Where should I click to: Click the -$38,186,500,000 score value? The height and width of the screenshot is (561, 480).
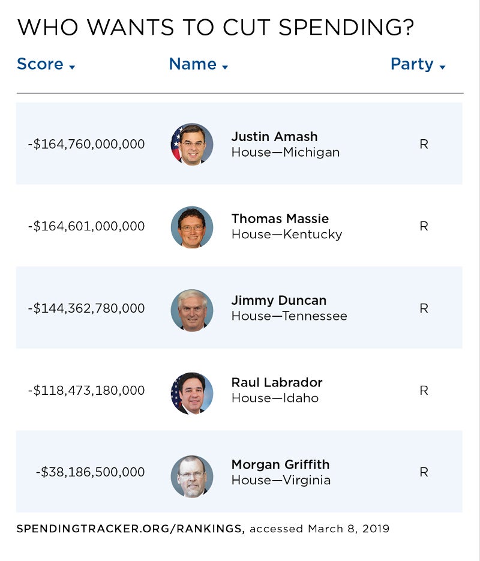[90, 472]
